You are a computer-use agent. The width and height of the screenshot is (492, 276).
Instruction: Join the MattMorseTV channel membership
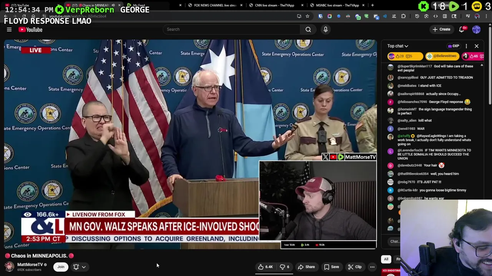(x=61, y=267)
